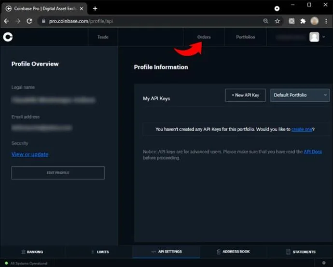Viewport: 333px width, 267px height.
Task: Bookmark this page with the star icon
Action: click(277, 21)
